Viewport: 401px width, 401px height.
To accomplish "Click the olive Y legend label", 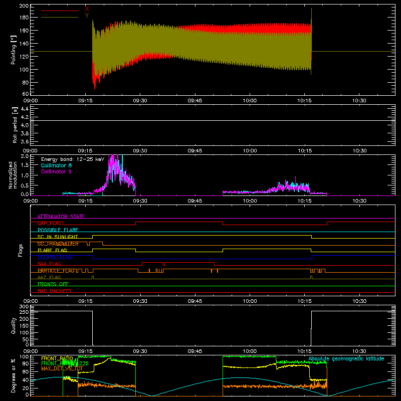I will tap(87, 16).
